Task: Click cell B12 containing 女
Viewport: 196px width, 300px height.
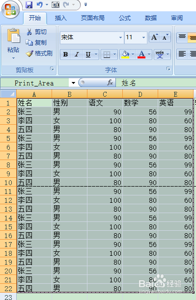Action: click(x=69, y=200)
